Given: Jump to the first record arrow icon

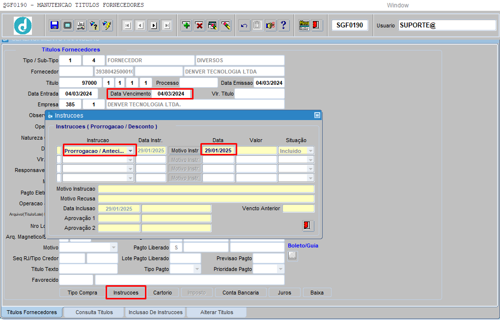Looking at the screenshot, I should tap(128, 25).
